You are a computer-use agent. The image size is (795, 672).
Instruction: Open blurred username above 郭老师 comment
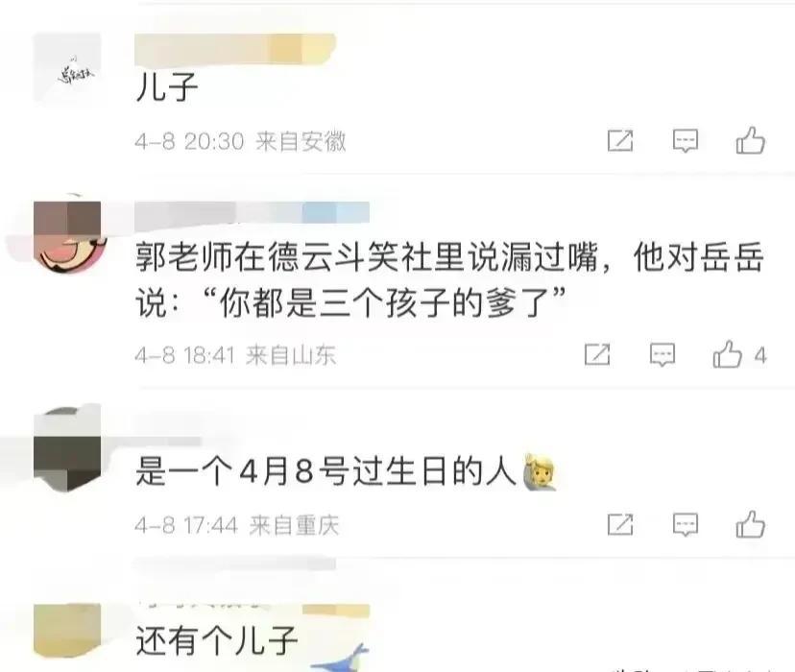click(252, 212)
